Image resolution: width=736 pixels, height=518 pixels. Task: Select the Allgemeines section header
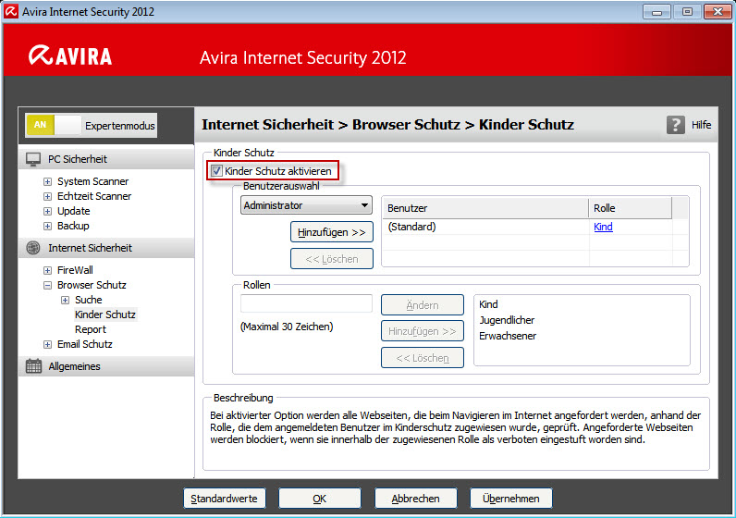point(106,366)
